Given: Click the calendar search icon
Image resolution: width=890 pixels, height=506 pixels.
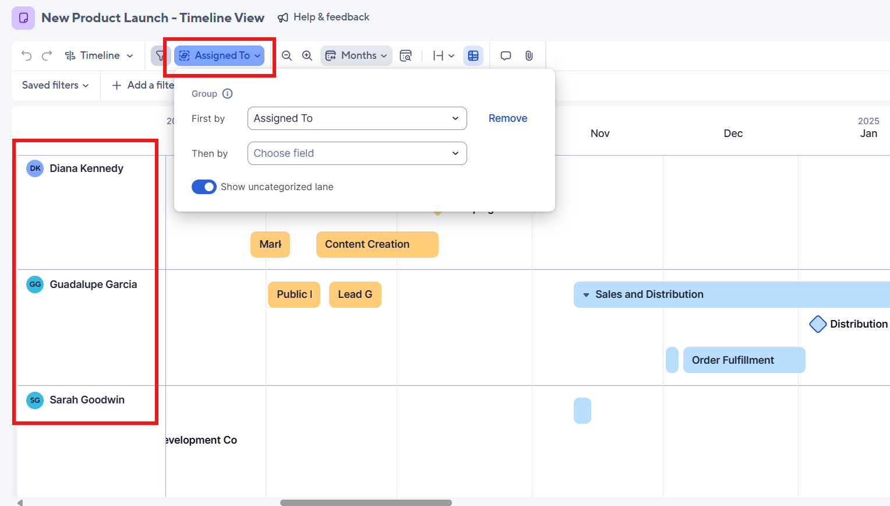Looking at the screenshot, I should point(406,56).
